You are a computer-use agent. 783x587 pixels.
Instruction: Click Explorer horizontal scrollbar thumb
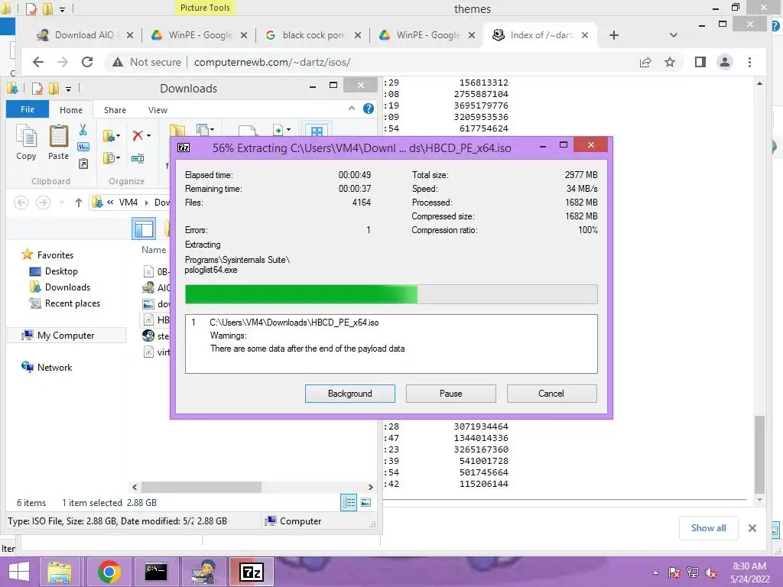point(201,487)
